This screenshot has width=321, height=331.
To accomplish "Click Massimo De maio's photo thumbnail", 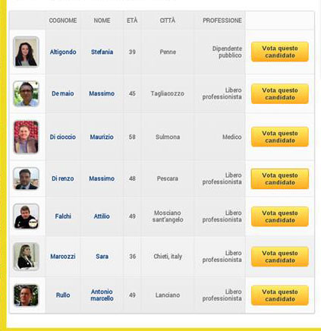I will (x=26, y=93).
